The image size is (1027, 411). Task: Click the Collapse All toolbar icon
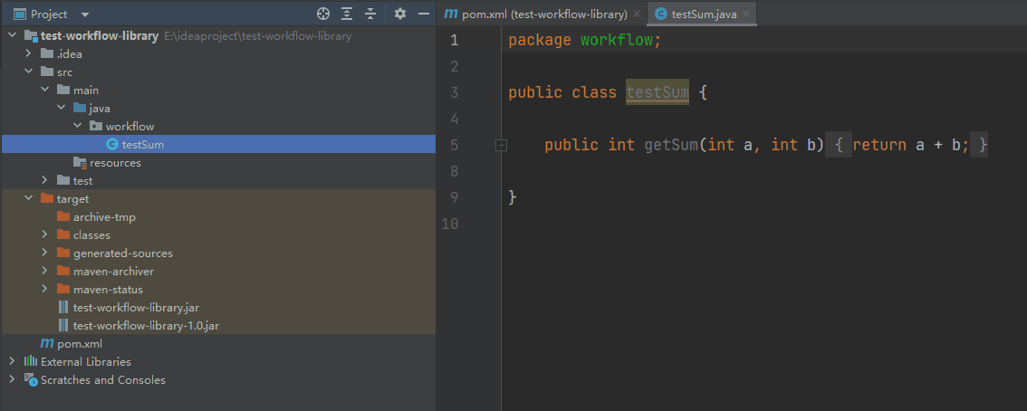tap(370, 14)
